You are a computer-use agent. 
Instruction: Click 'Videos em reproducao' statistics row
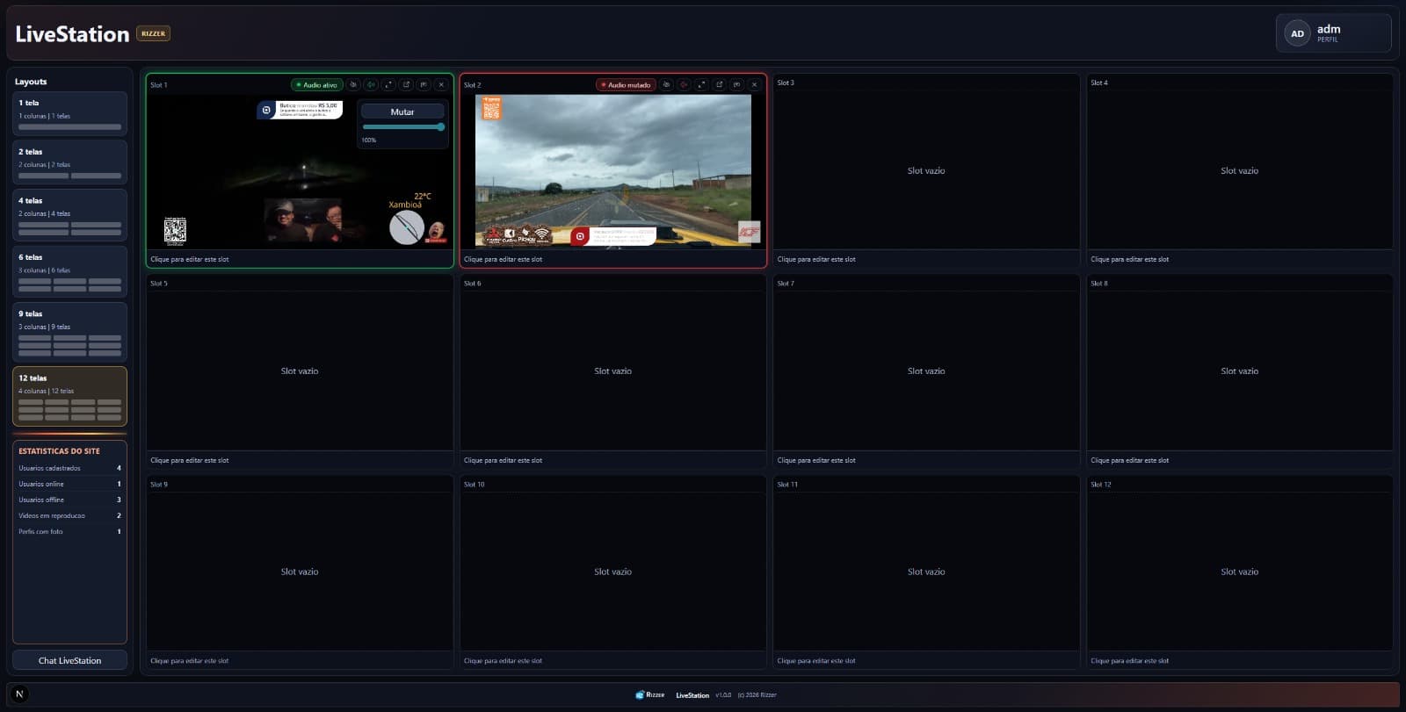69,515
